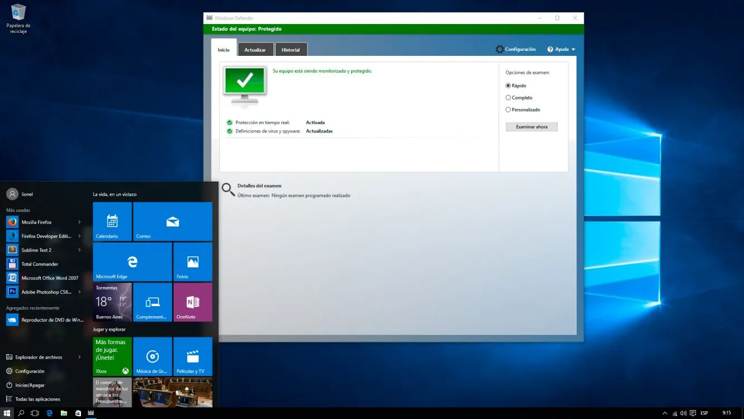Image resolution: width=744 pixels, height=419 pixels.
Task: Click the Windows Start button in taskbar
Action: (7, 413)
